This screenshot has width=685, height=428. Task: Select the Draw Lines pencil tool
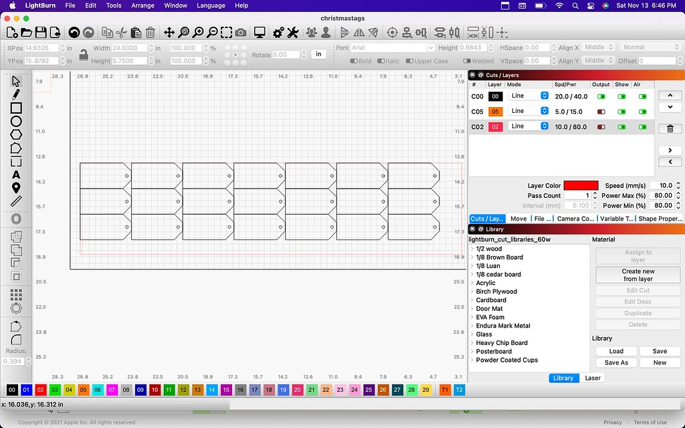[x=16, y=94]
